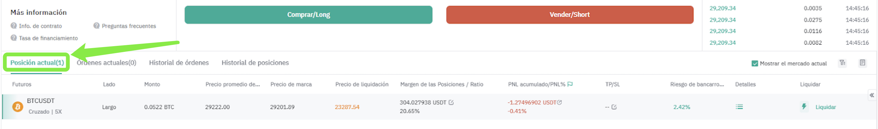Edit position margin pencil icon
Viewport: 878px width, 129px height.
[x=451, y=102]
